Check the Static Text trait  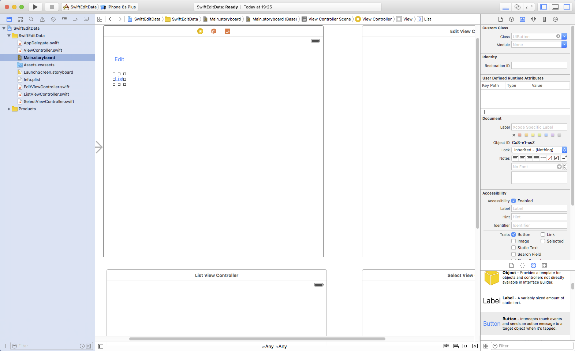514,248
